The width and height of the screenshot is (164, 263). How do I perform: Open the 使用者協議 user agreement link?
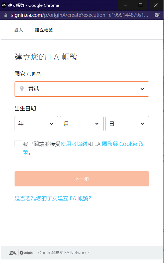[x=74, y=144]
